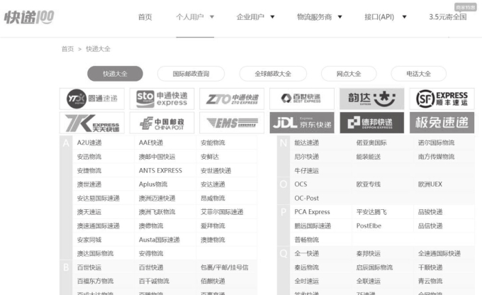Open the 全速通国际快递 courier link
The height and width of the screenshot is (295, 482).
(x=439, y=253)
